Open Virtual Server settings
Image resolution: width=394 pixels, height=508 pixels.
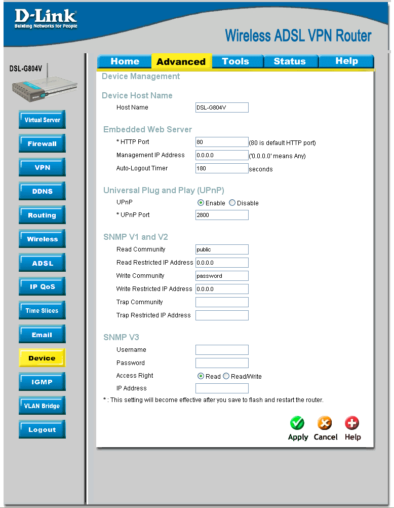(42, 120)
